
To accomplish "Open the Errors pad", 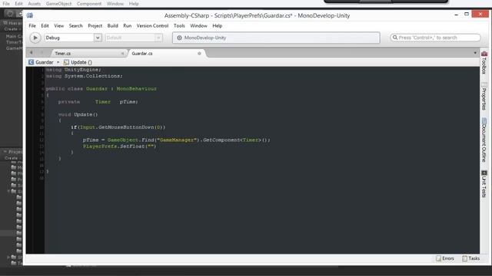I will (445, 258).
